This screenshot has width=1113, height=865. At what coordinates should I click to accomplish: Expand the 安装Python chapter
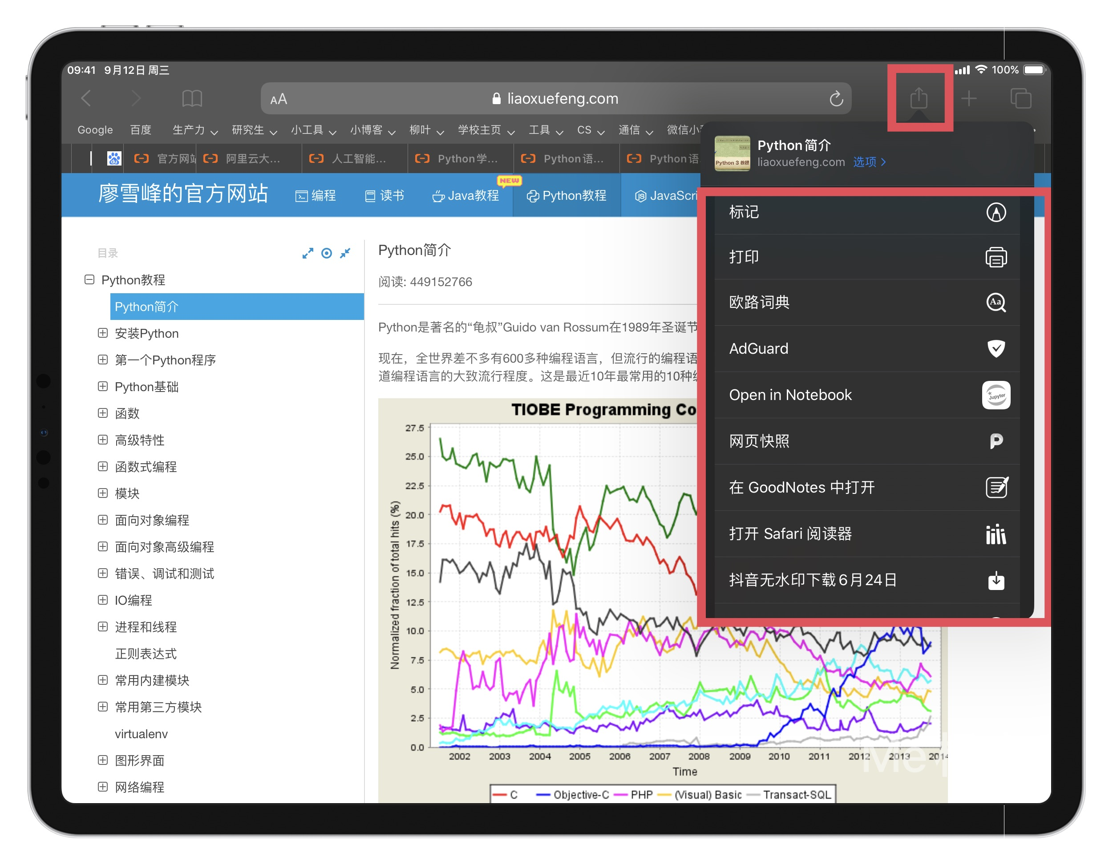click(x=102, y=333)
